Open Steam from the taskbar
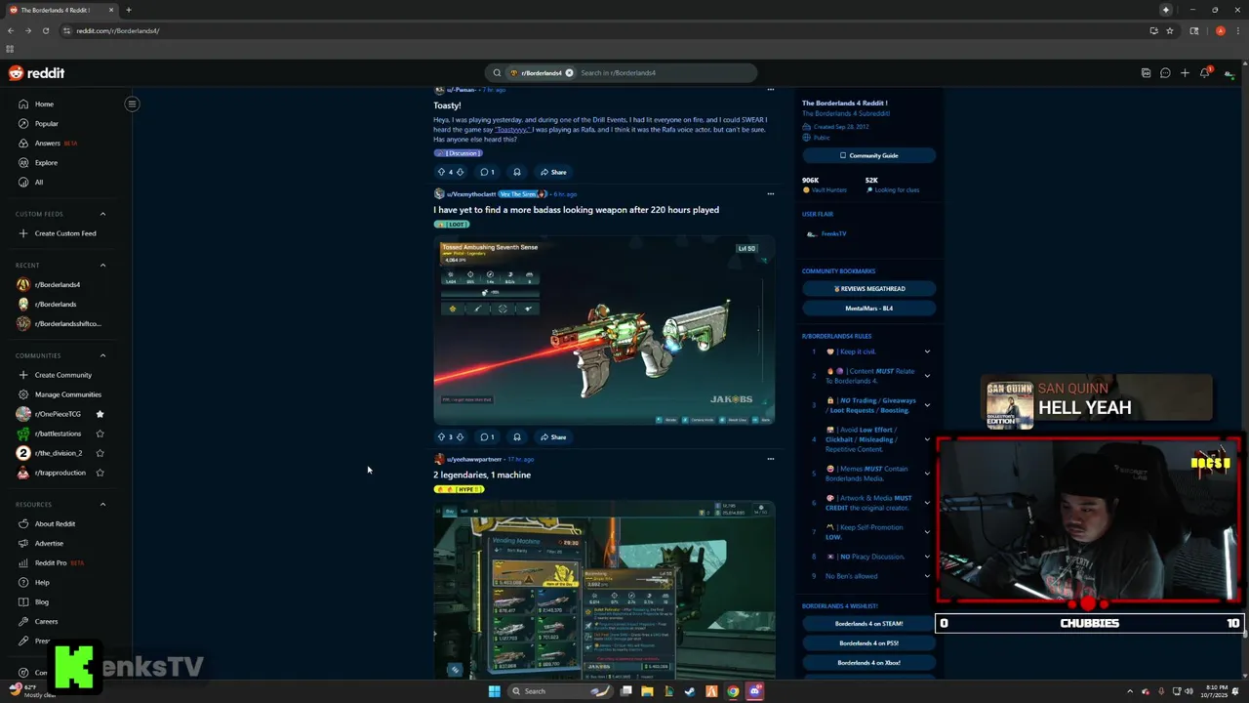The image size is (1249, 703). click(690, 691)
